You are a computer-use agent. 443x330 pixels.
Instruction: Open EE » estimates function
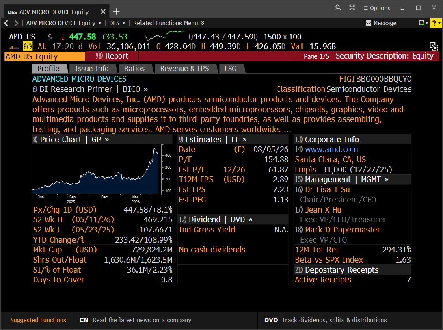[x=239, y=139]
